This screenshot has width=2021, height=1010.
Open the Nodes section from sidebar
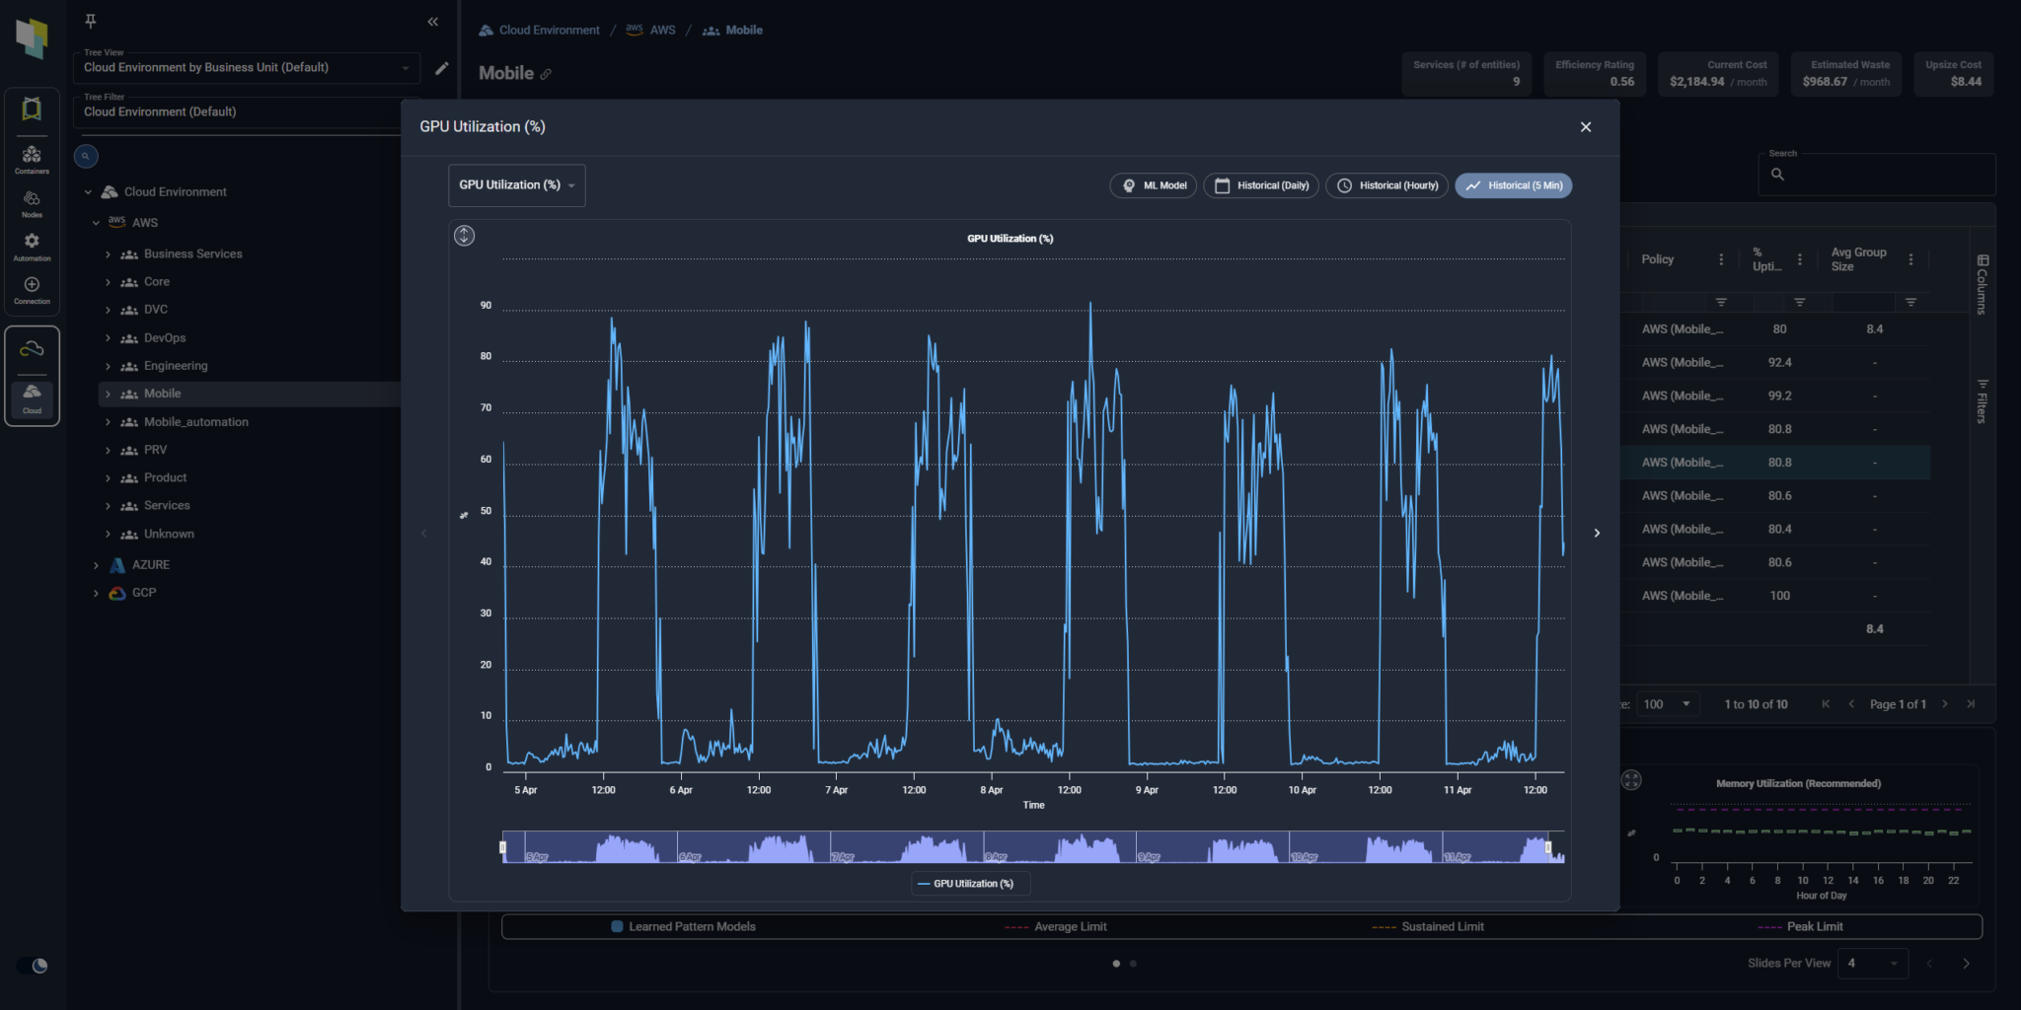[32, 204]
